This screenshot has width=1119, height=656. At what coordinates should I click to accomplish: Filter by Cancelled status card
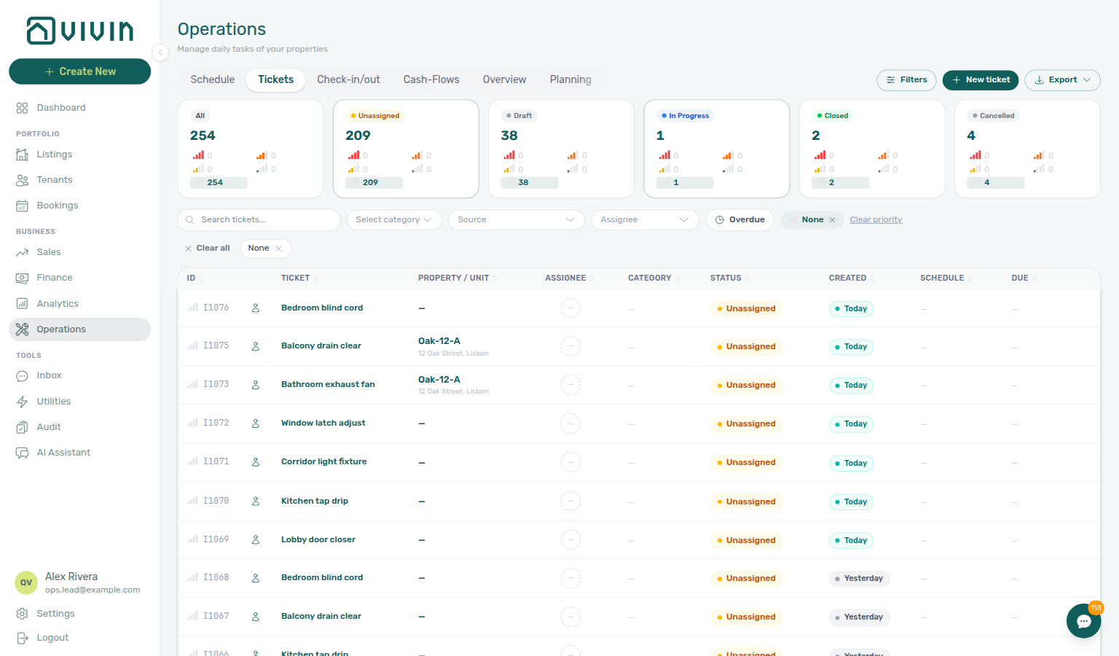click(x=1027, y=149)
